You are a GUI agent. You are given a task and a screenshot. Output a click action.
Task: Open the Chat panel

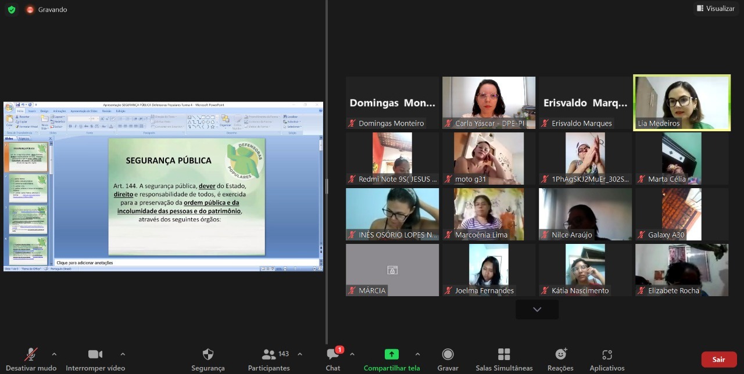333,355
